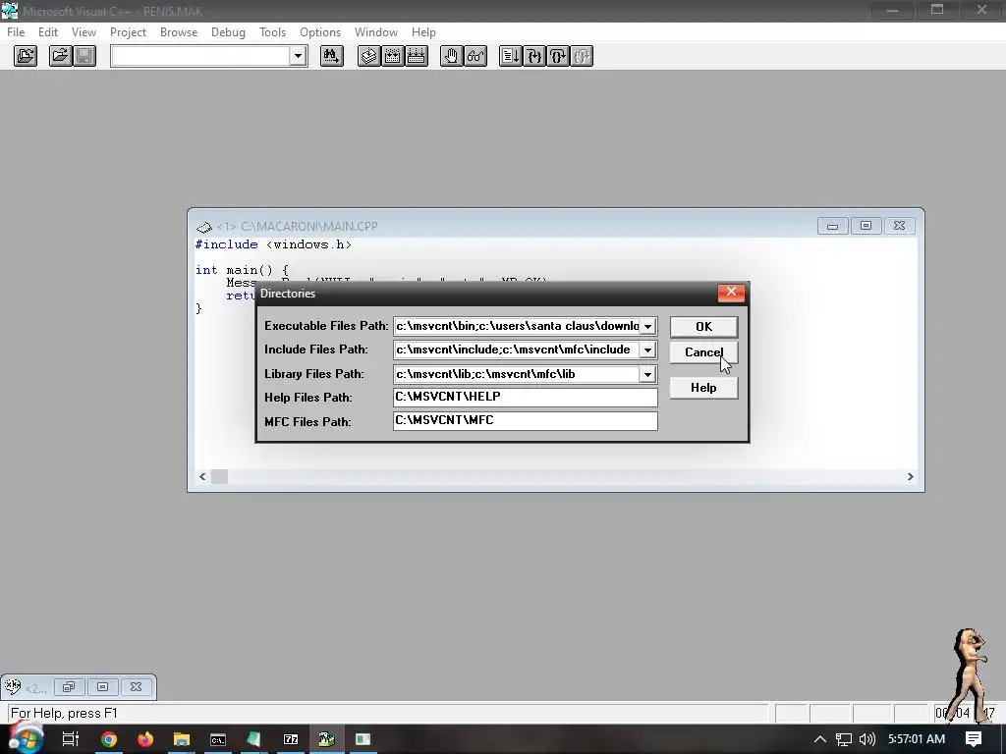The height and width of the screenshot is (754, 1006).
Task: Click the toolbar Find text box
Action: (200, 56)
